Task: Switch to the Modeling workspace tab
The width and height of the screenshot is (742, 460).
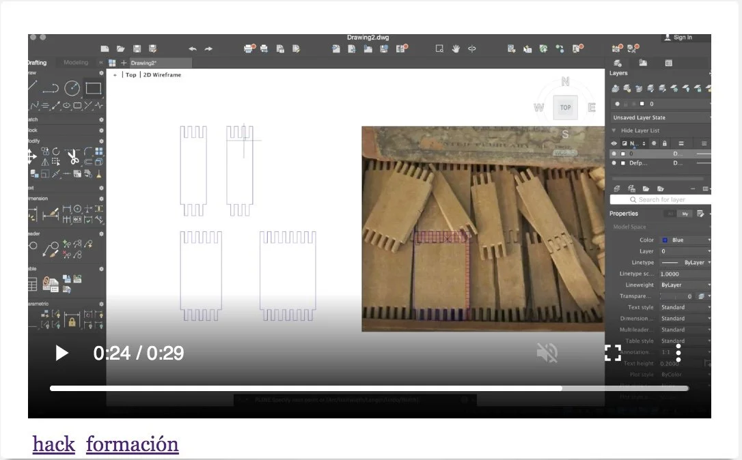Action: pos(76,62)
